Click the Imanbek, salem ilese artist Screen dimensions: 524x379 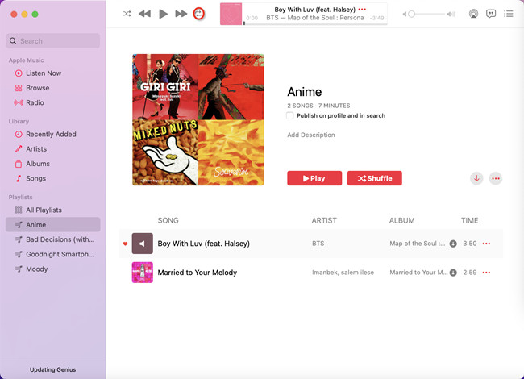point(343,273)
